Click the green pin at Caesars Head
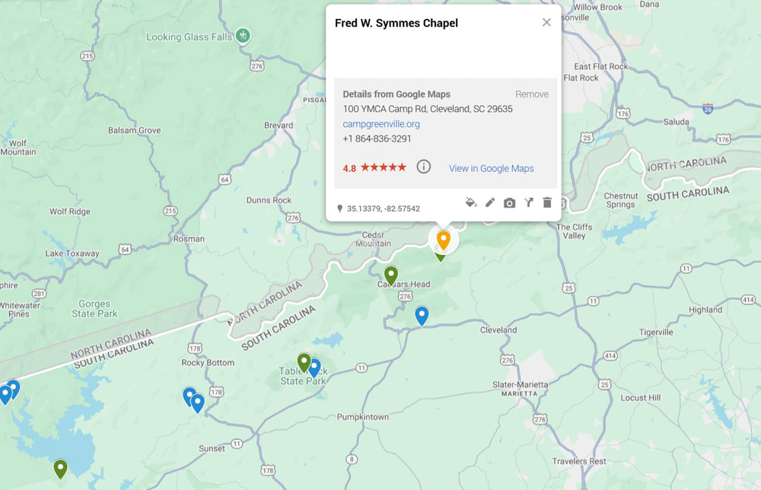Screen dimensions: 761x490 [391, 275]
